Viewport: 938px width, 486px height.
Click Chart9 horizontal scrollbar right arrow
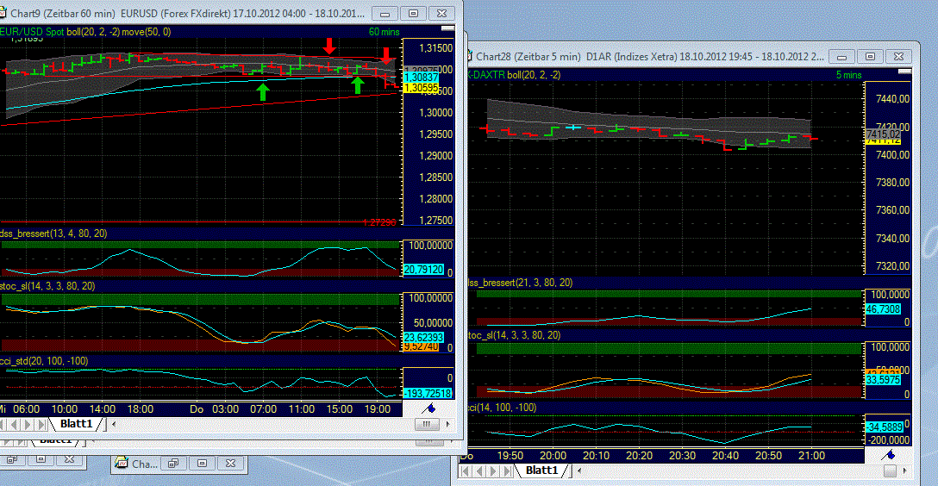(x=447, y=425)
